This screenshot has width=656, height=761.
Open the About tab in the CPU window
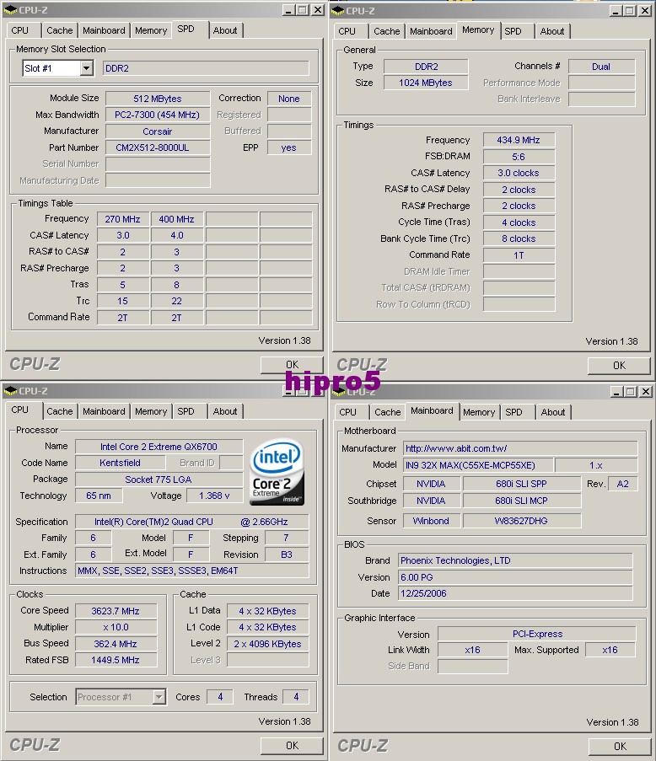tap(225, 411)
